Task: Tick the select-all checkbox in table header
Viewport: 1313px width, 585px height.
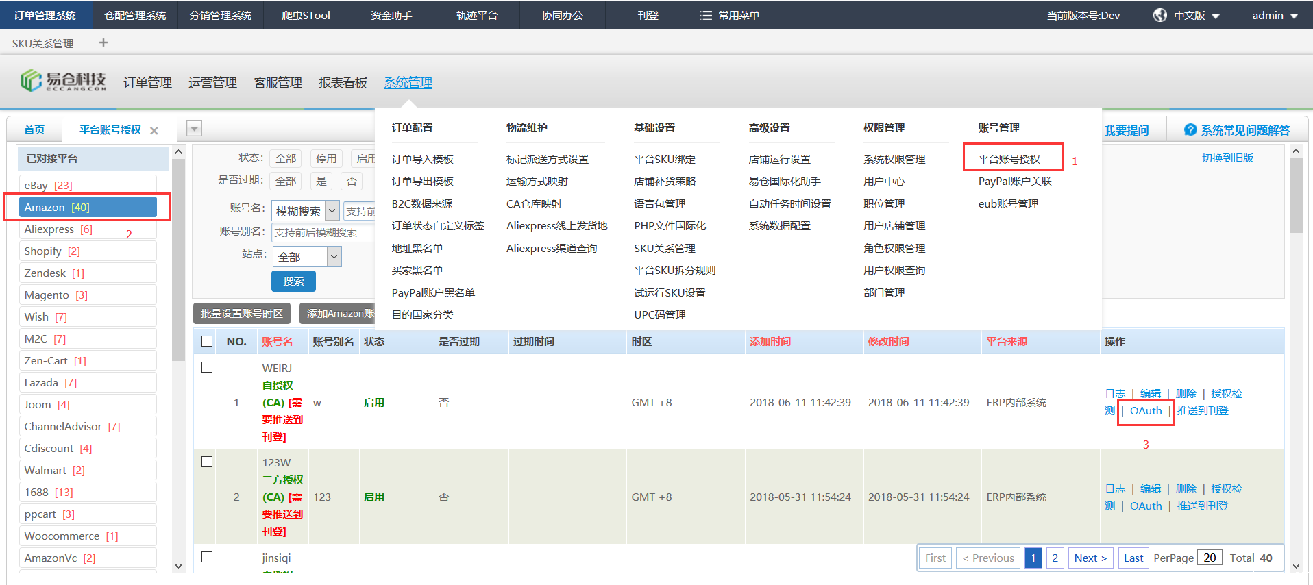Action: tap(207, 341)
